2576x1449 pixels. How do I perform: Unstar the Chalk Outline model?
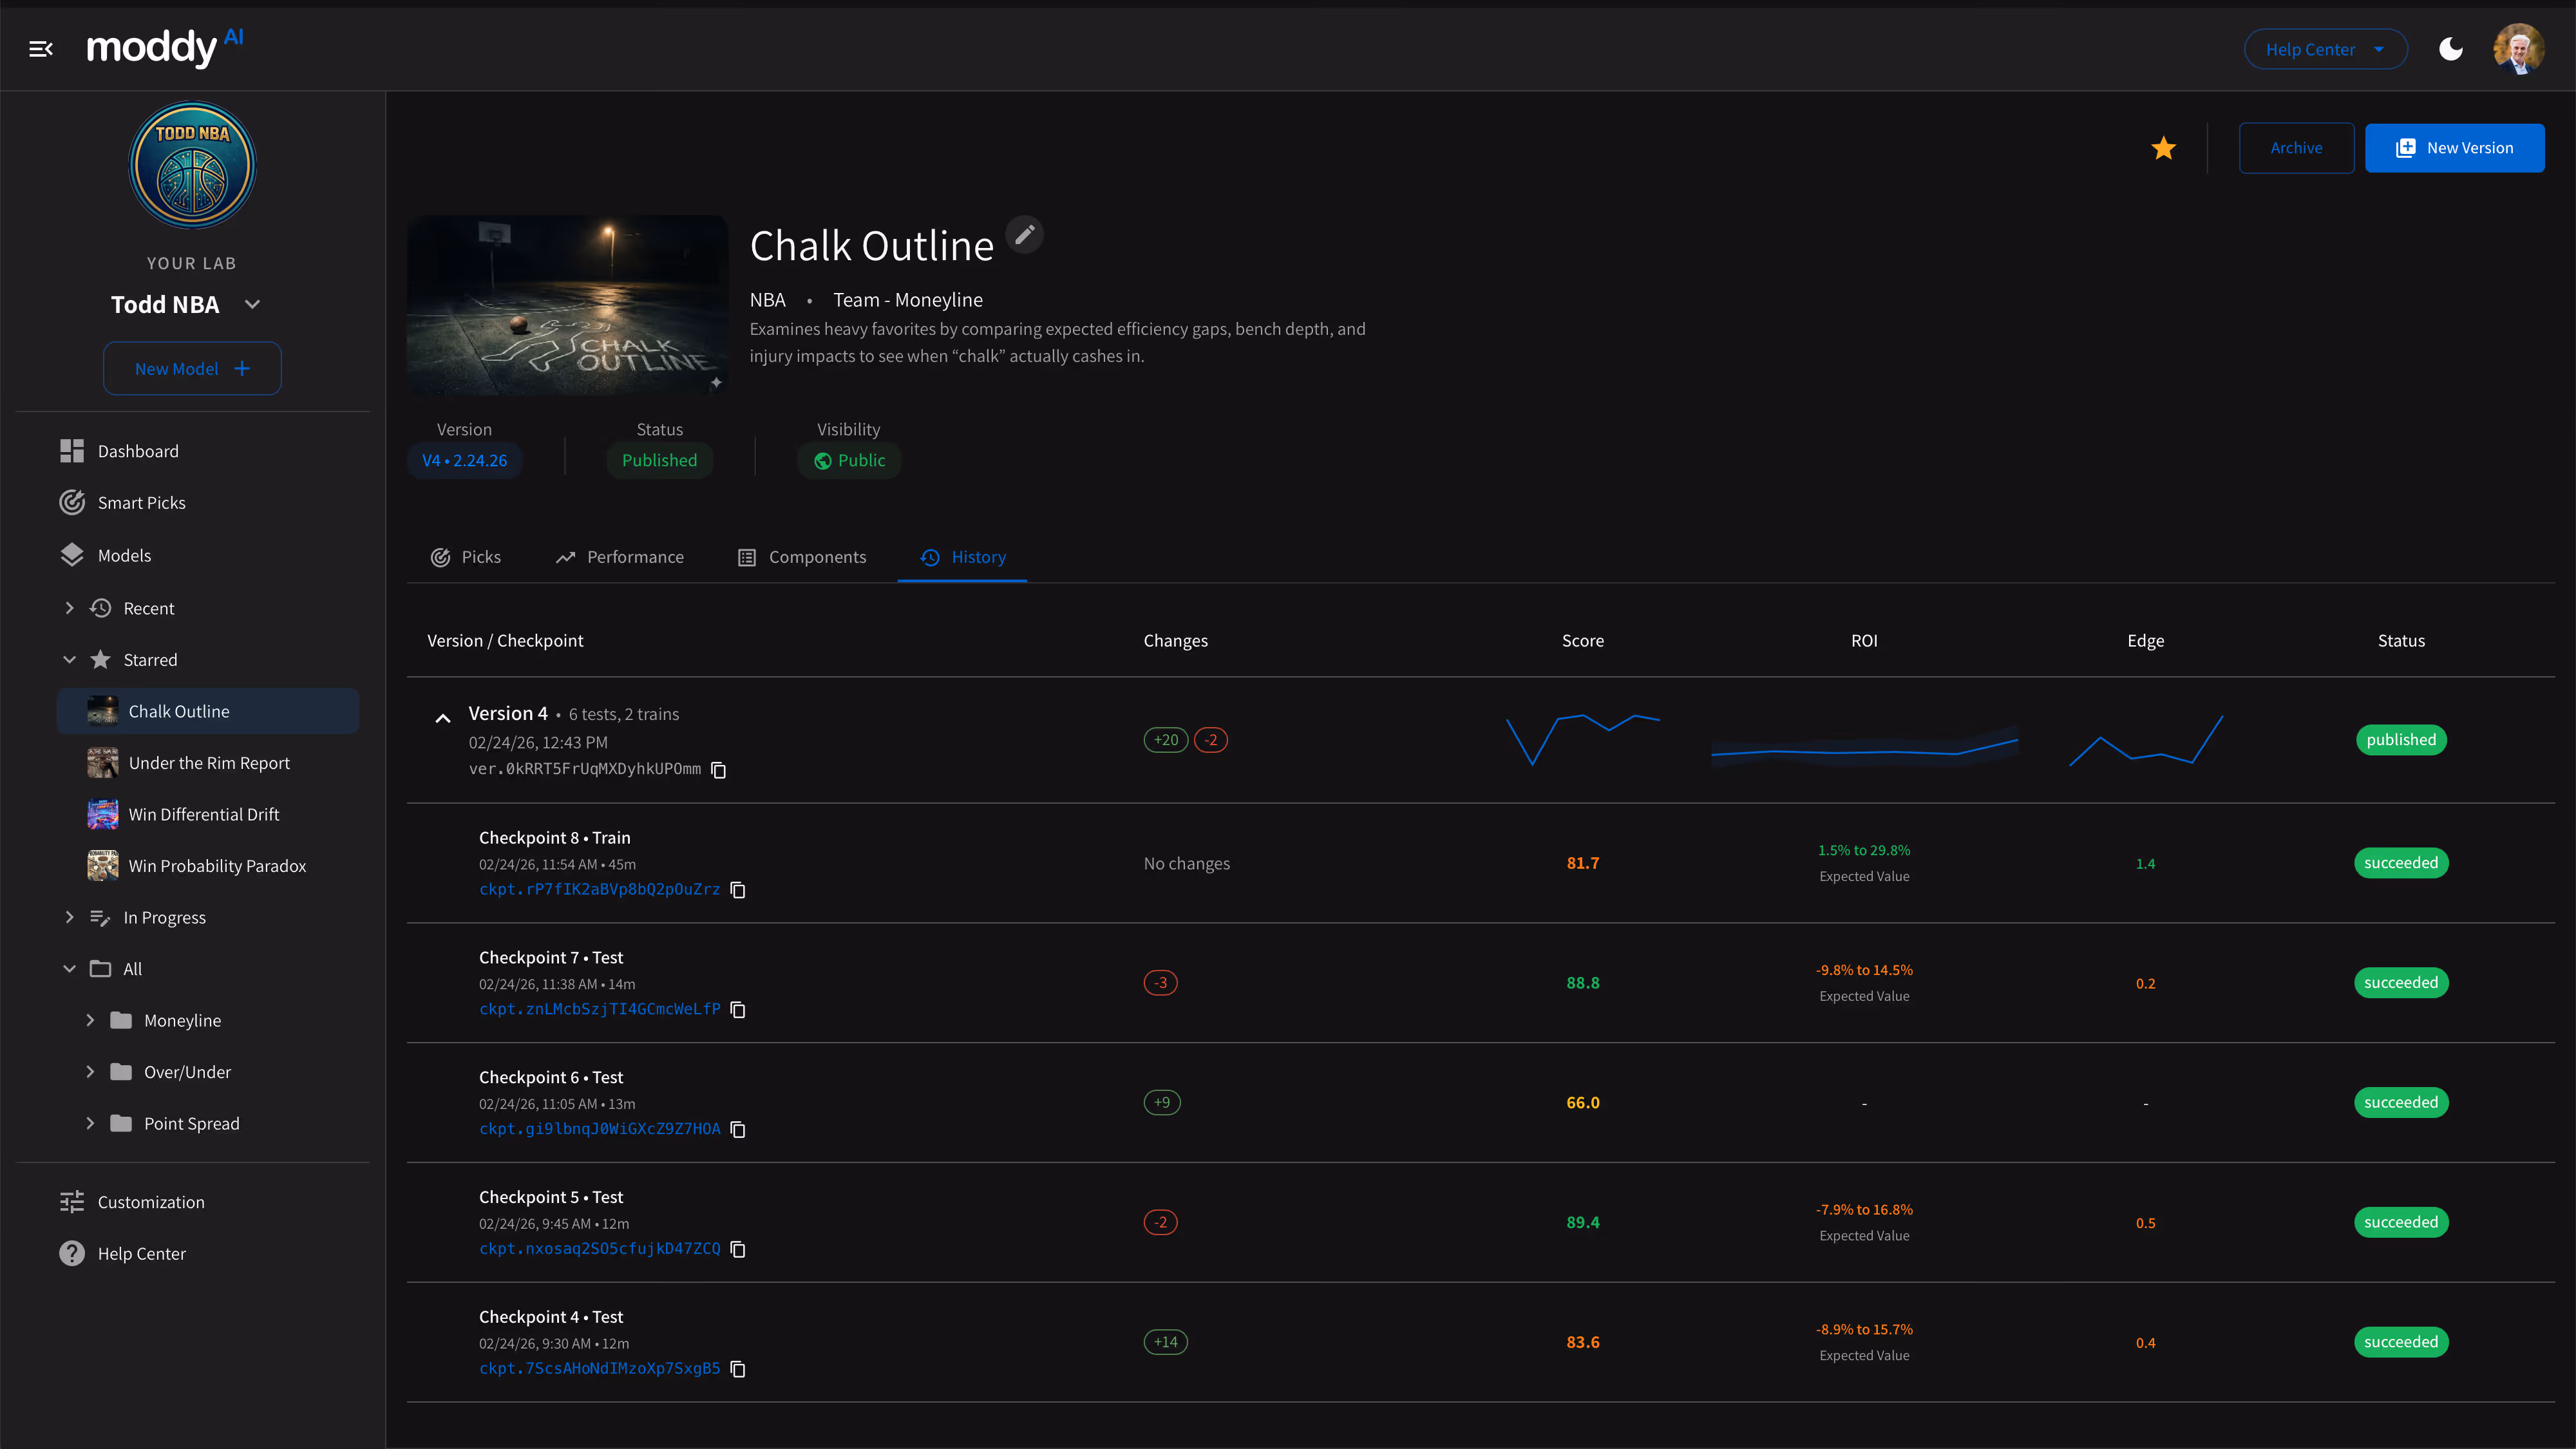tap(2163, 148)
